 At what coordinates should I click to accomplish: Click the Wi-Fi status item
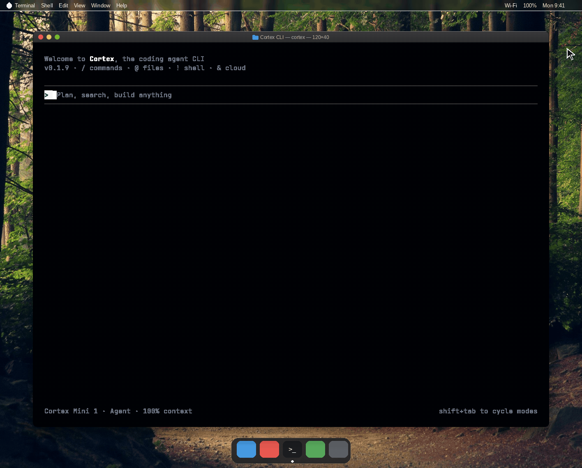click(510, 5)
